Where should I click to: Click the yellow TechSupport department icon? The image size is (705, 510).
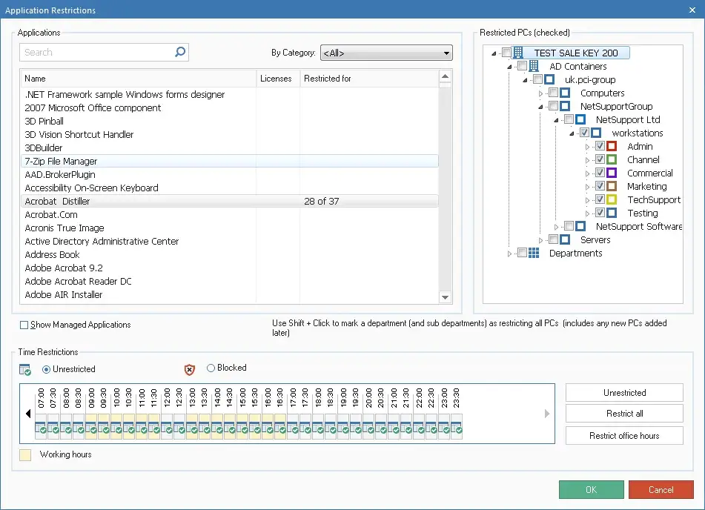click(612, 199)
